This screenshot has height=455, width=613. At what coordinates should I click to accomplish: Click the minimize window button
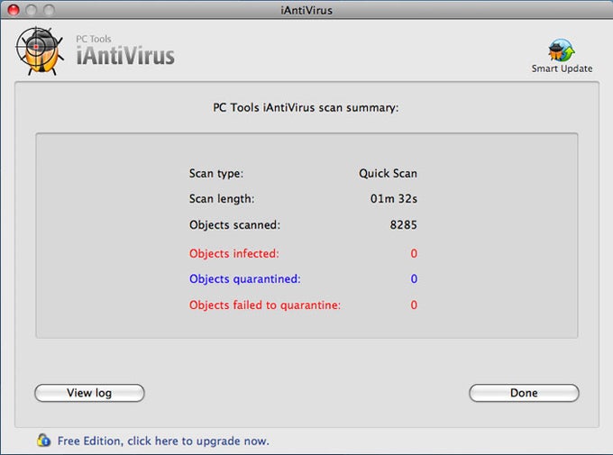point(31,10)
